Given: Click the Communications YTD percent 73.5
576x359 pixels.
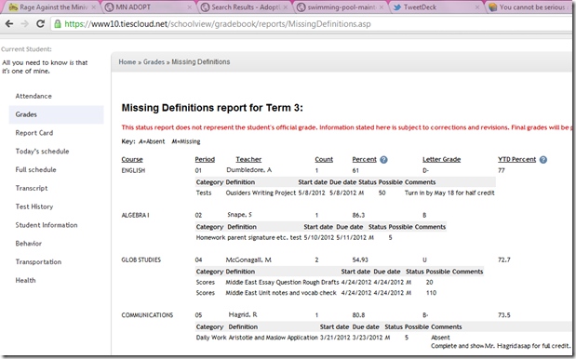Looking at the screenshot, I should coord(504,315).
